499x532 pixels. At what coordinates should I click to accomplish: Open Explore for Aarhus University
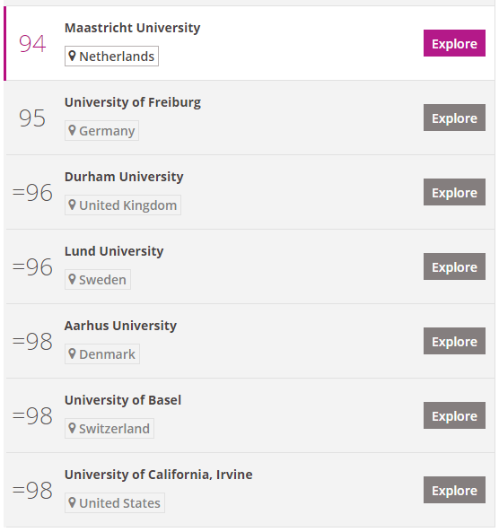coord(454,341)
